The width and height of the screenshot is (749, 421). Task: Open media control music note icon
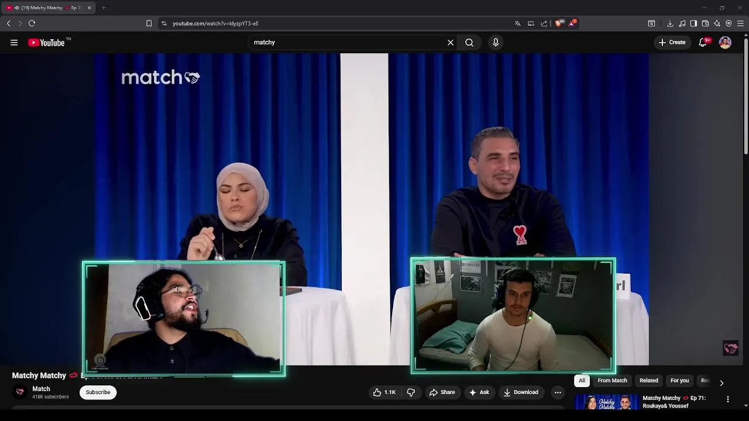[x=682, y=23]
